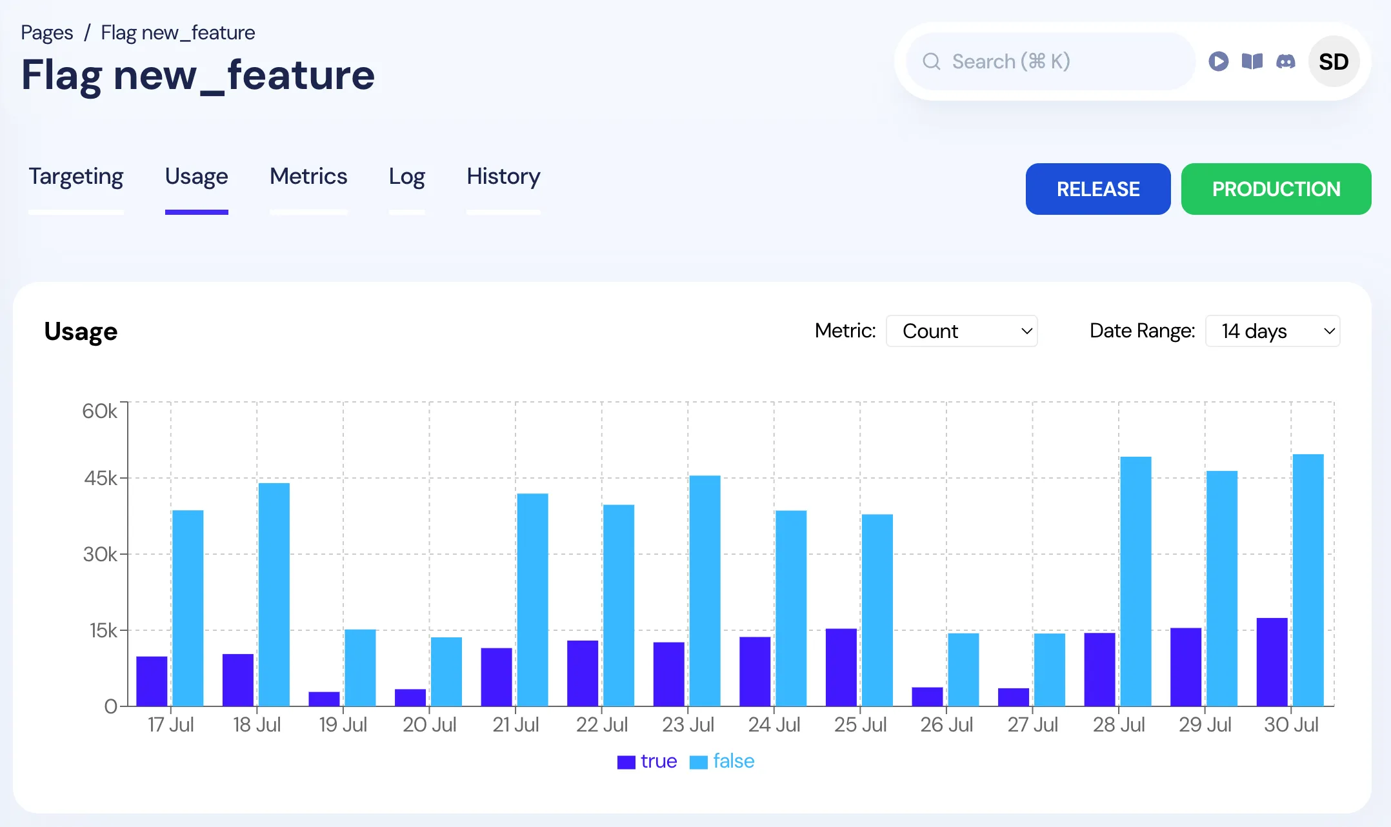Click the Discord community icon
The image size is (1391, 827).
pyautogui.click(x=1285, y=61)
